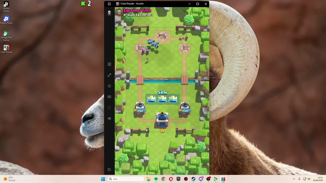Open Discord from the taskbar
326x183 pixels.
[201, 179]
